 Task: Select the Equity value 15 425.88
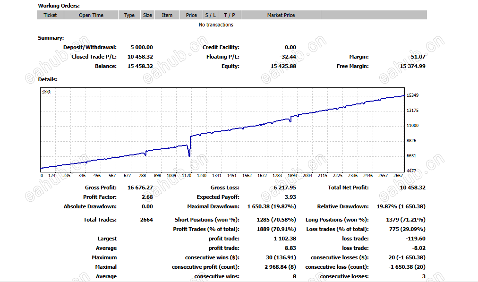283,66
